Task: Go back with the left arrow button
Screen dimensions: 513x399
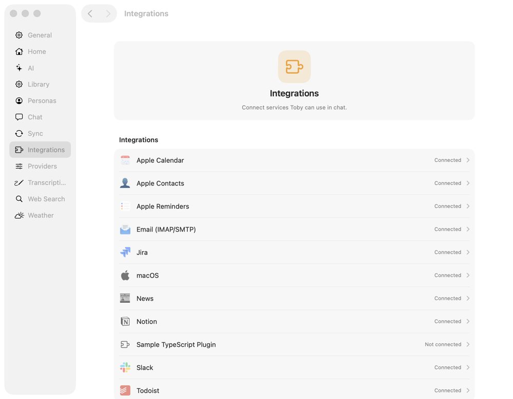Action: (90, 13)
